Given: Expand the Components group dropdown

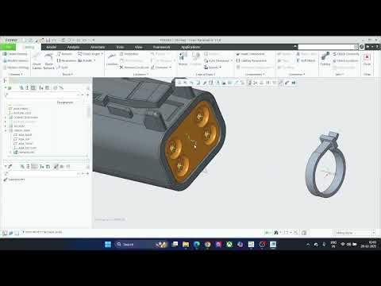Looking at the screenshot, I should point(255,75).
